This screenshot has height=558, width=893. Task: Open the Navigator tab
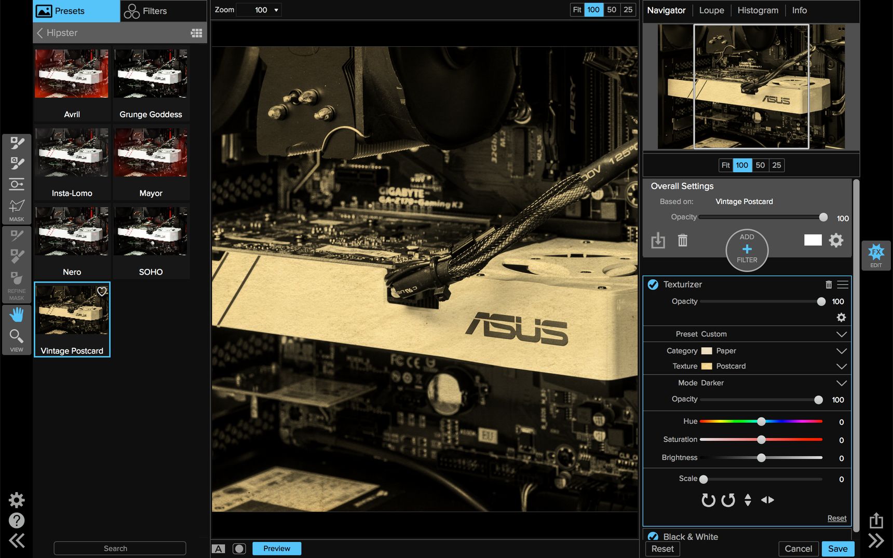[666, 10]
